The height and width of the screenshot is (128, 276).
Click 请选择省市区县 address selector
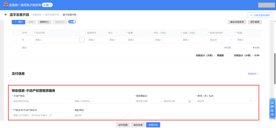pyautogui.click(x=40, y=101)
